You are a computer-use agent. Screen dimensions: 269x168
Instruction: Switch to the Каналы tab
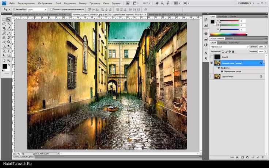pyautogui.click(x=222, y=43)
